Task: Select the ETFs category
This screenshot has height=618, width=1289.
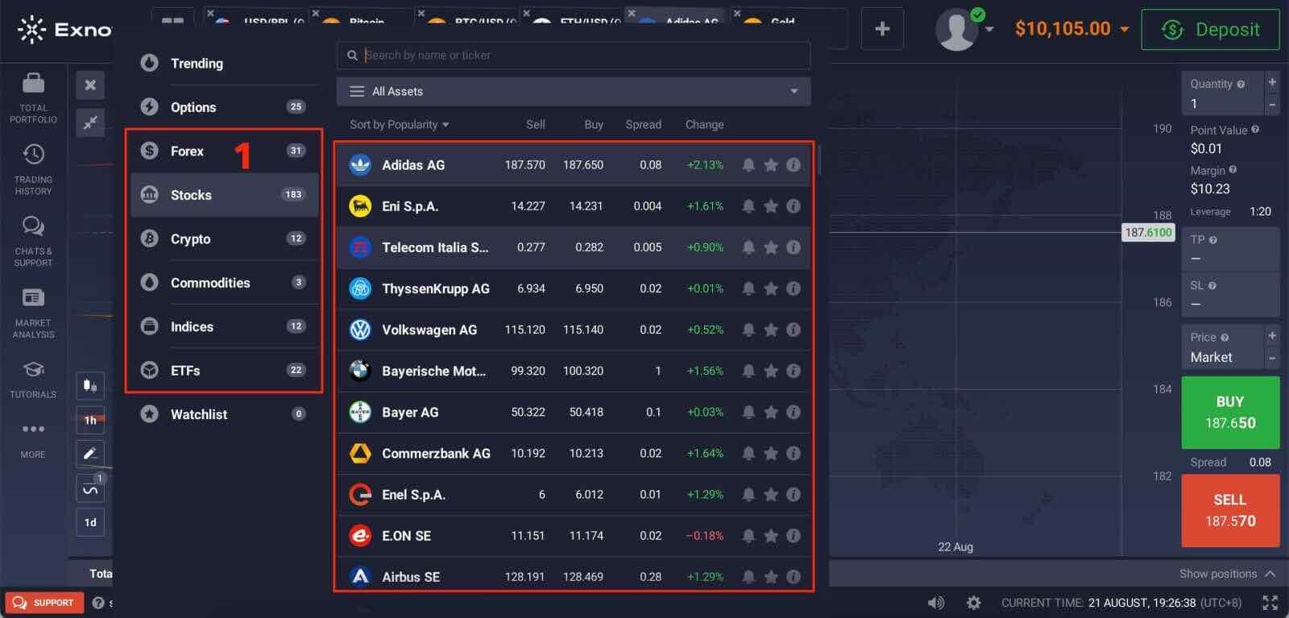Action: pos(224,371)
